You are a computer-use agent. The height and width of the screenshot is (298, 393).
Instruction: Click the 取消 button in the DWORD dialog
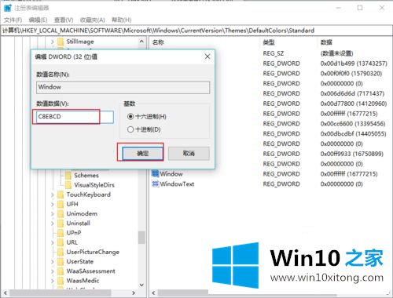pos(189,154)
